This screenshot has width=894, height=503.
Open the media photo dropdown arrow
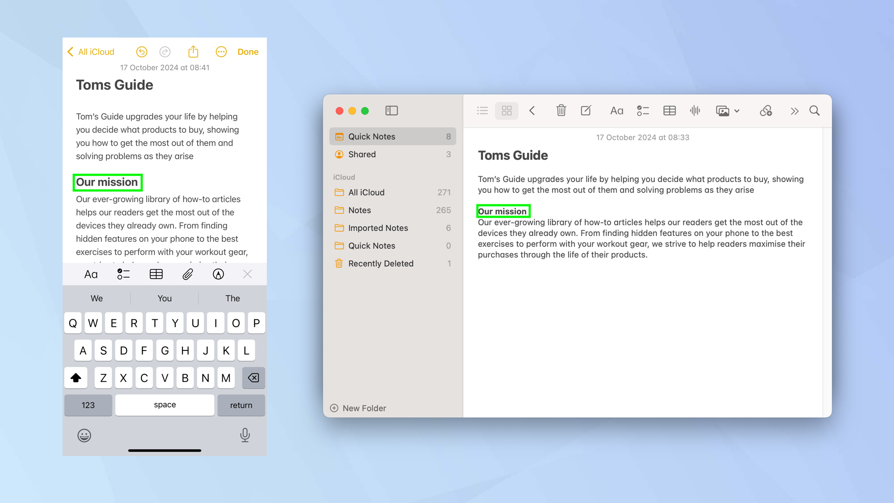(737, 111)
